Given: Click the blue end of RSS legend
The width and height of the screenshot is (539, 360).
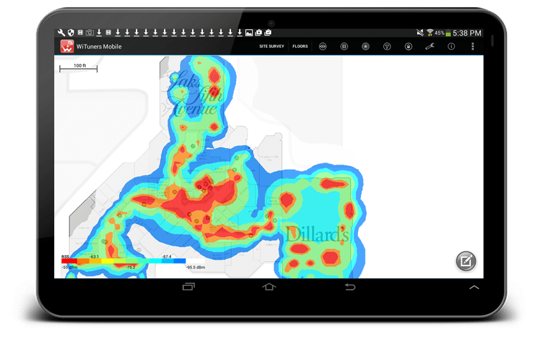Looking at the screenshot, I should pyautogui.click(x=179, y=261).
